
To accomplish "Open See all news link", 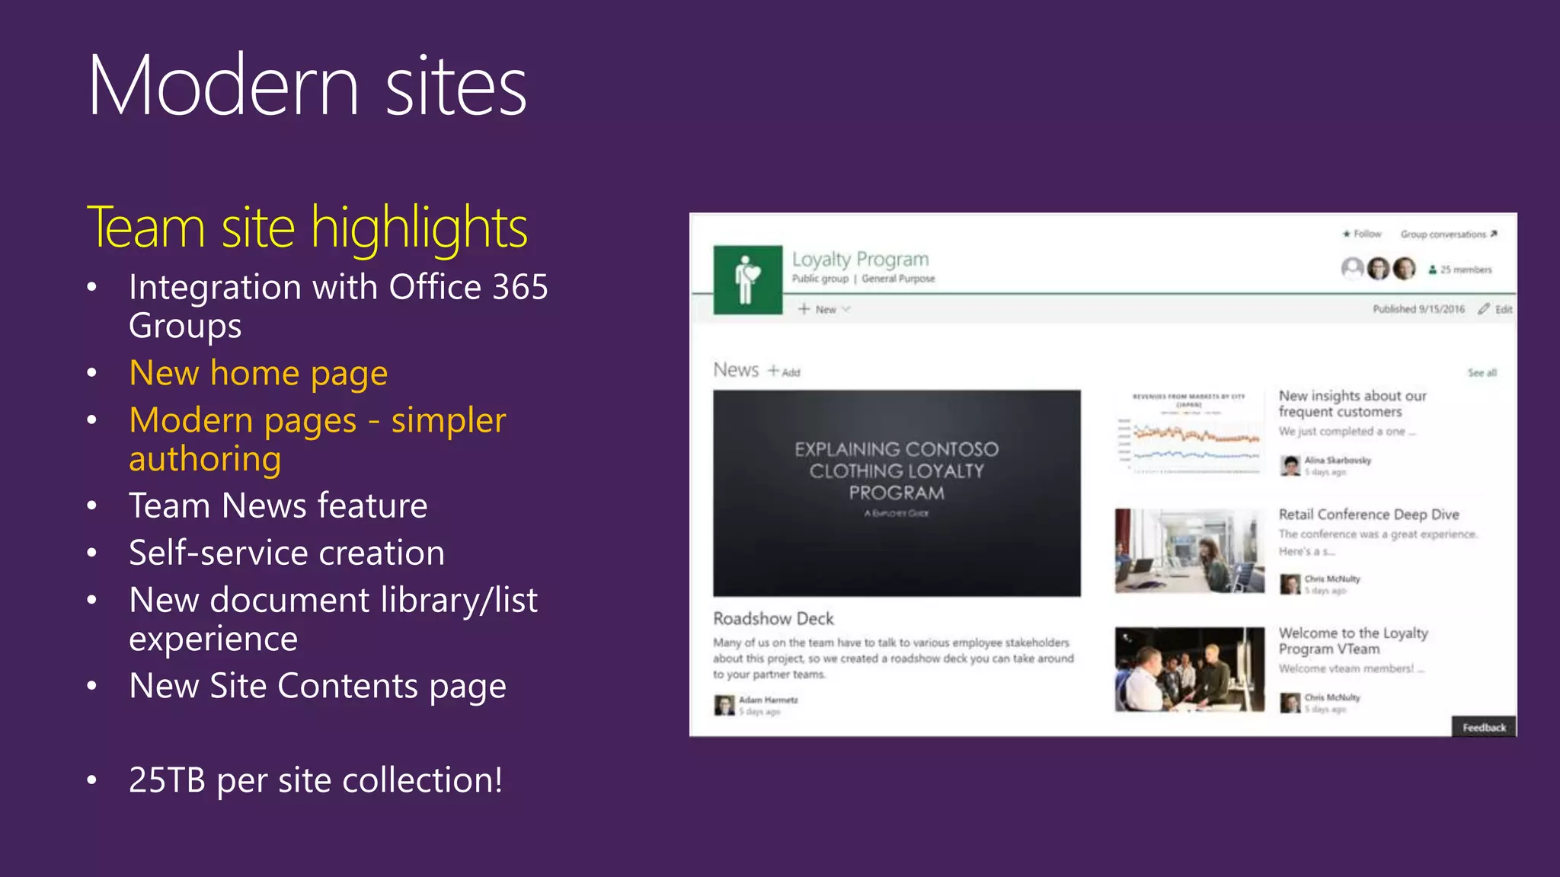I will coord(1482,373).
